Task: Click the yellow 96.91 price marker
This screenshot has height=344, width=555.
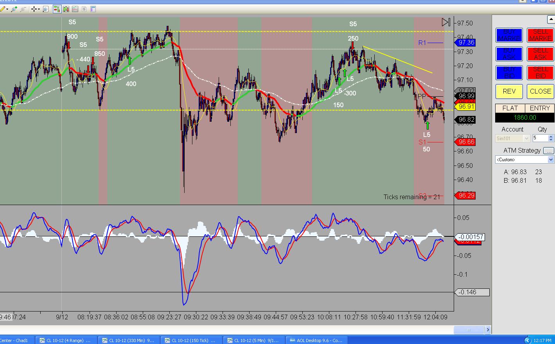Action: pyautogui.click(x=465, y=106)
